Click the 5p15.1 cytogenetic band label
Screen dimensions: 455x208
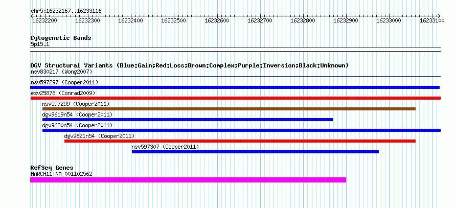[x=39, y=44]
